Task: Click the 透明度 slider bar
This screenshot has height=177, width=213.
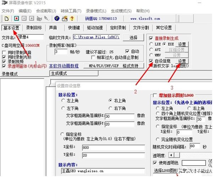Action: [188, 155]
